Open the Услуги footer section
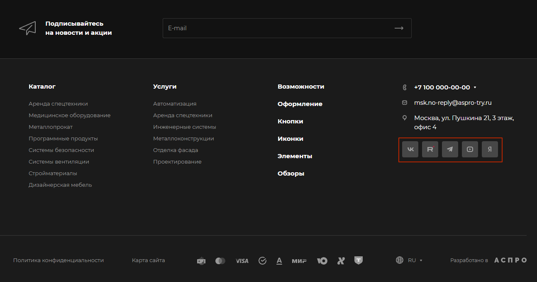 click(165, 87)
